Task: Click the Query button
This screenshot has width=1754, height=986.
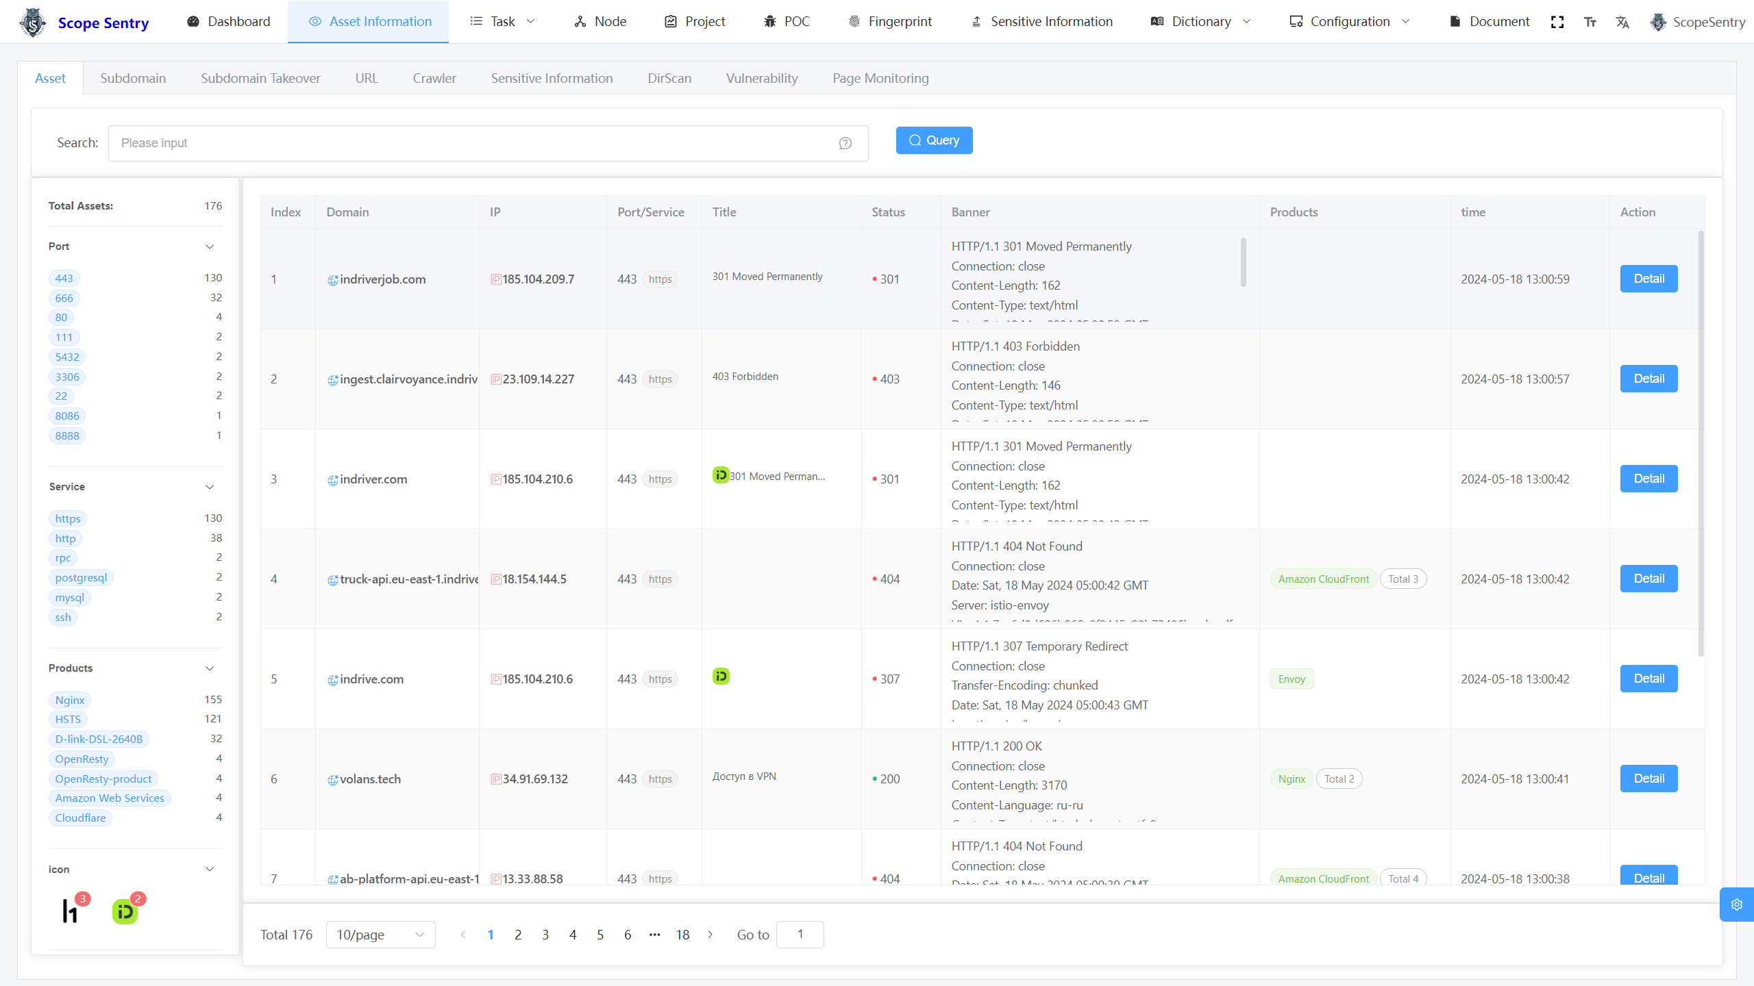Action: (934, 140)
